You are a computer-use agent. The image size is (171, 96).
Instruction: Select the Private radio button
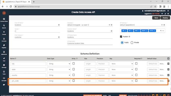tap(132, 43)
